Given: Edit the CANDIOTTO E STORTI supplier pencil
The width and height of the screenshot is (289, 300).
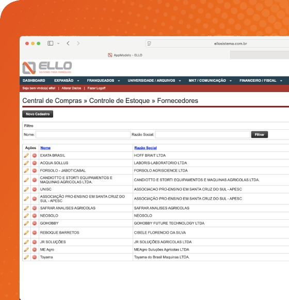Looking at the screenshot, I should pos(26,180).
